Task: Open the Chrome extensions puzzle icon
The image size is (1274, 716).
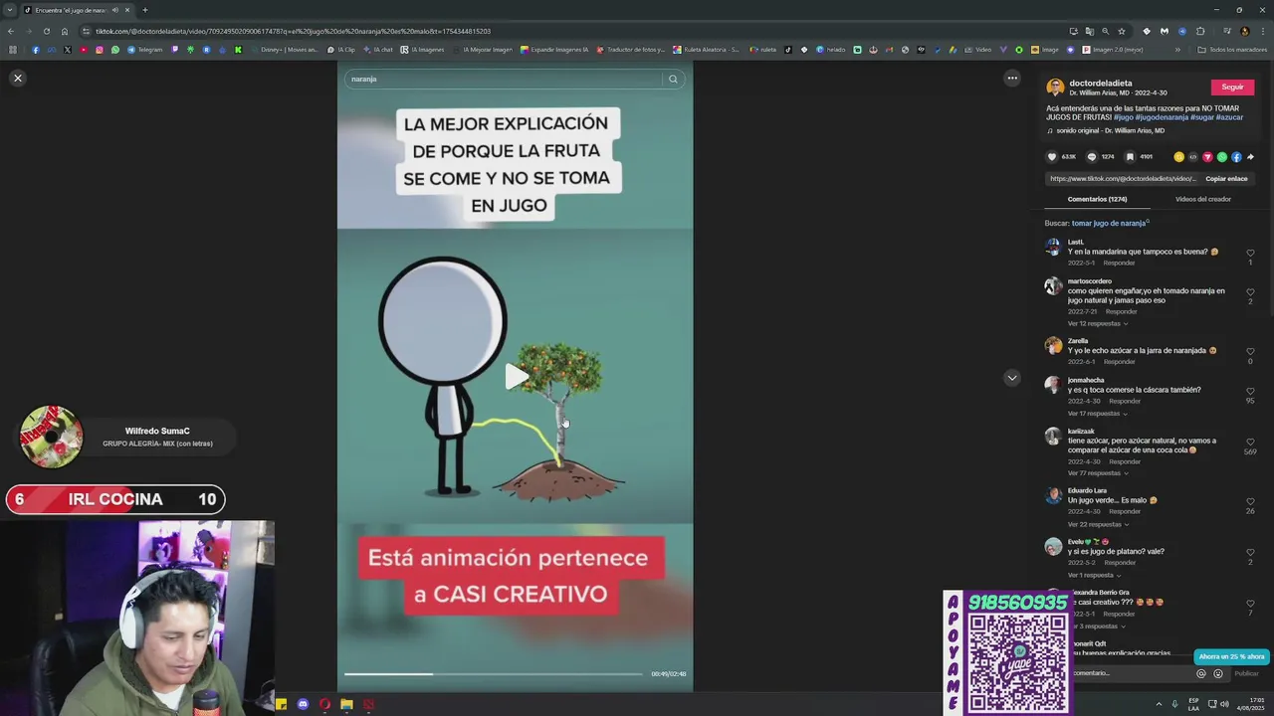Action: click(1200, 31)
